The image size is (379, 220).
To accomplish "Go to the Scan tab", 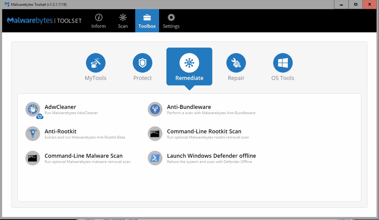I will 123,21.
